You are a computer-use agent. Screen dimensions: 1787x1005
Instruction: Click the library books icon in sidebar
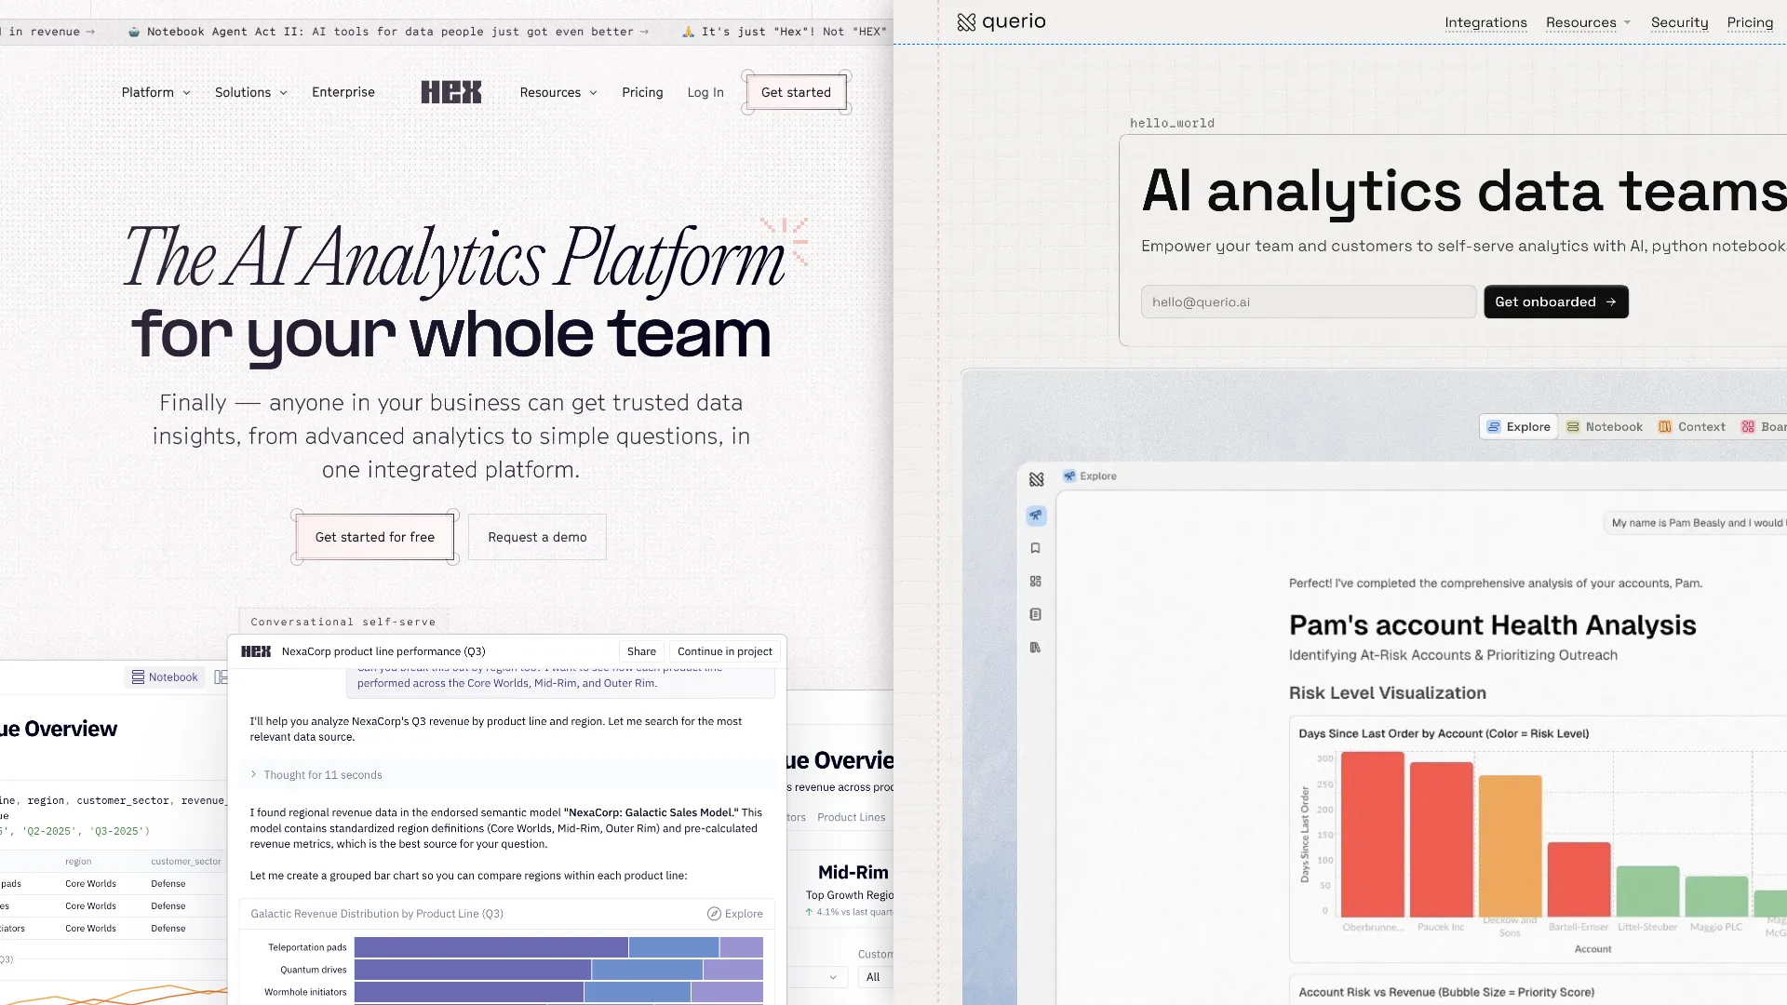[x=1036, y=648]
